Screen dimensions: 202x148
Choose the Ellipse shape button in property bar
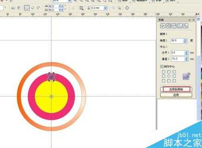click(27, 8)
